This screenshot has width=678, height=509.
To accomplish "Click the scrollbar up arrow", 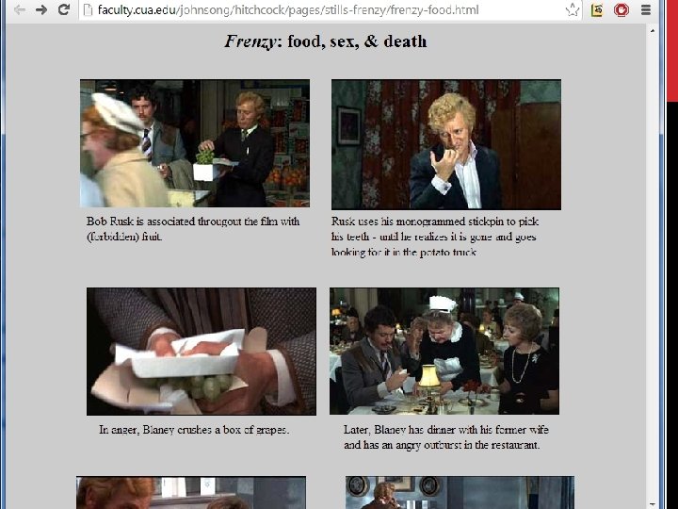I will (x=652, y=31).
